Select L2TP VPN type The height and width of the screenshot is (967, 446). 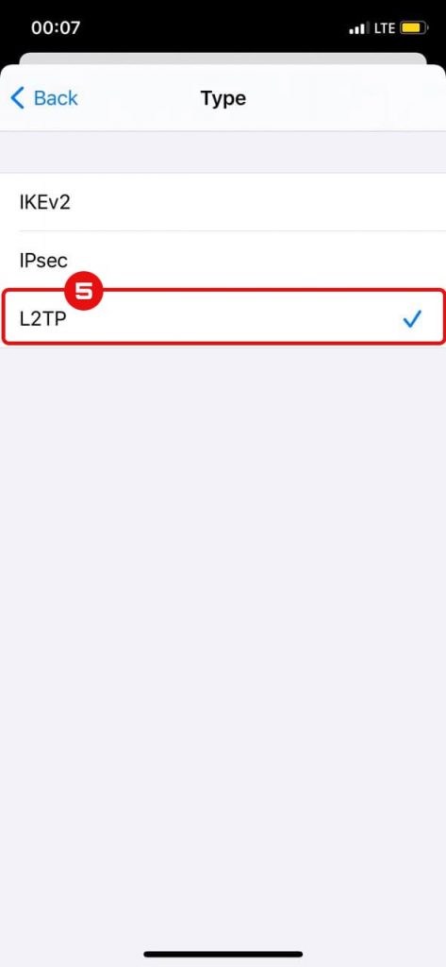[x=223, y=316]
